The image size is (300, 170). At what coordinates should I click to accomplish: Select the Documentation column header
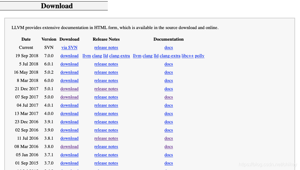pos(169,39)
